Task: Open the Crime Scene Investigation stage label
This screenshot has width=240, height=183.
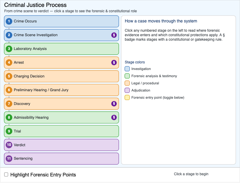Action: coord(36,35)
